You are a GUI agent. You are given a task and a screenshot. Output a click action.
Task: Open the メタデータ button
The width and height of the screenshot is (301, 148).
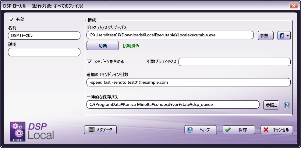[x=101, y=130]
